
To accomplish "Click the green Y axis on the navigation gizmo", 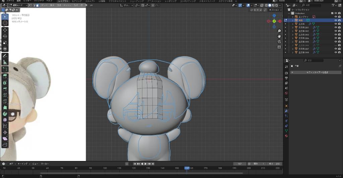I will click(x=274, y=21).
